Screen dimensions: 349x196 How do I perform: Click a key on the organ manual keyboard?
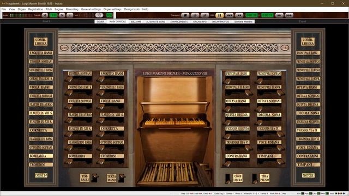(174, 121)
